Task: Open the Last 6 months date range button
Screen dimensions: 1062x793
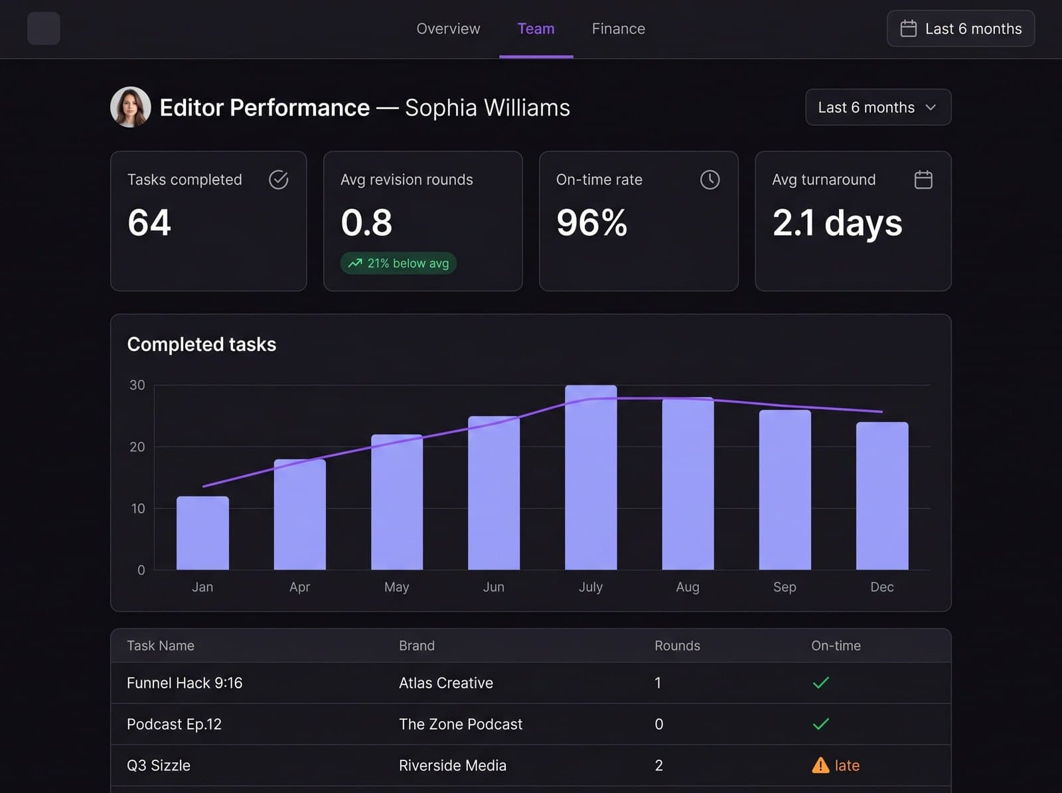Action: pyautogui.click(x=960, y=29)
